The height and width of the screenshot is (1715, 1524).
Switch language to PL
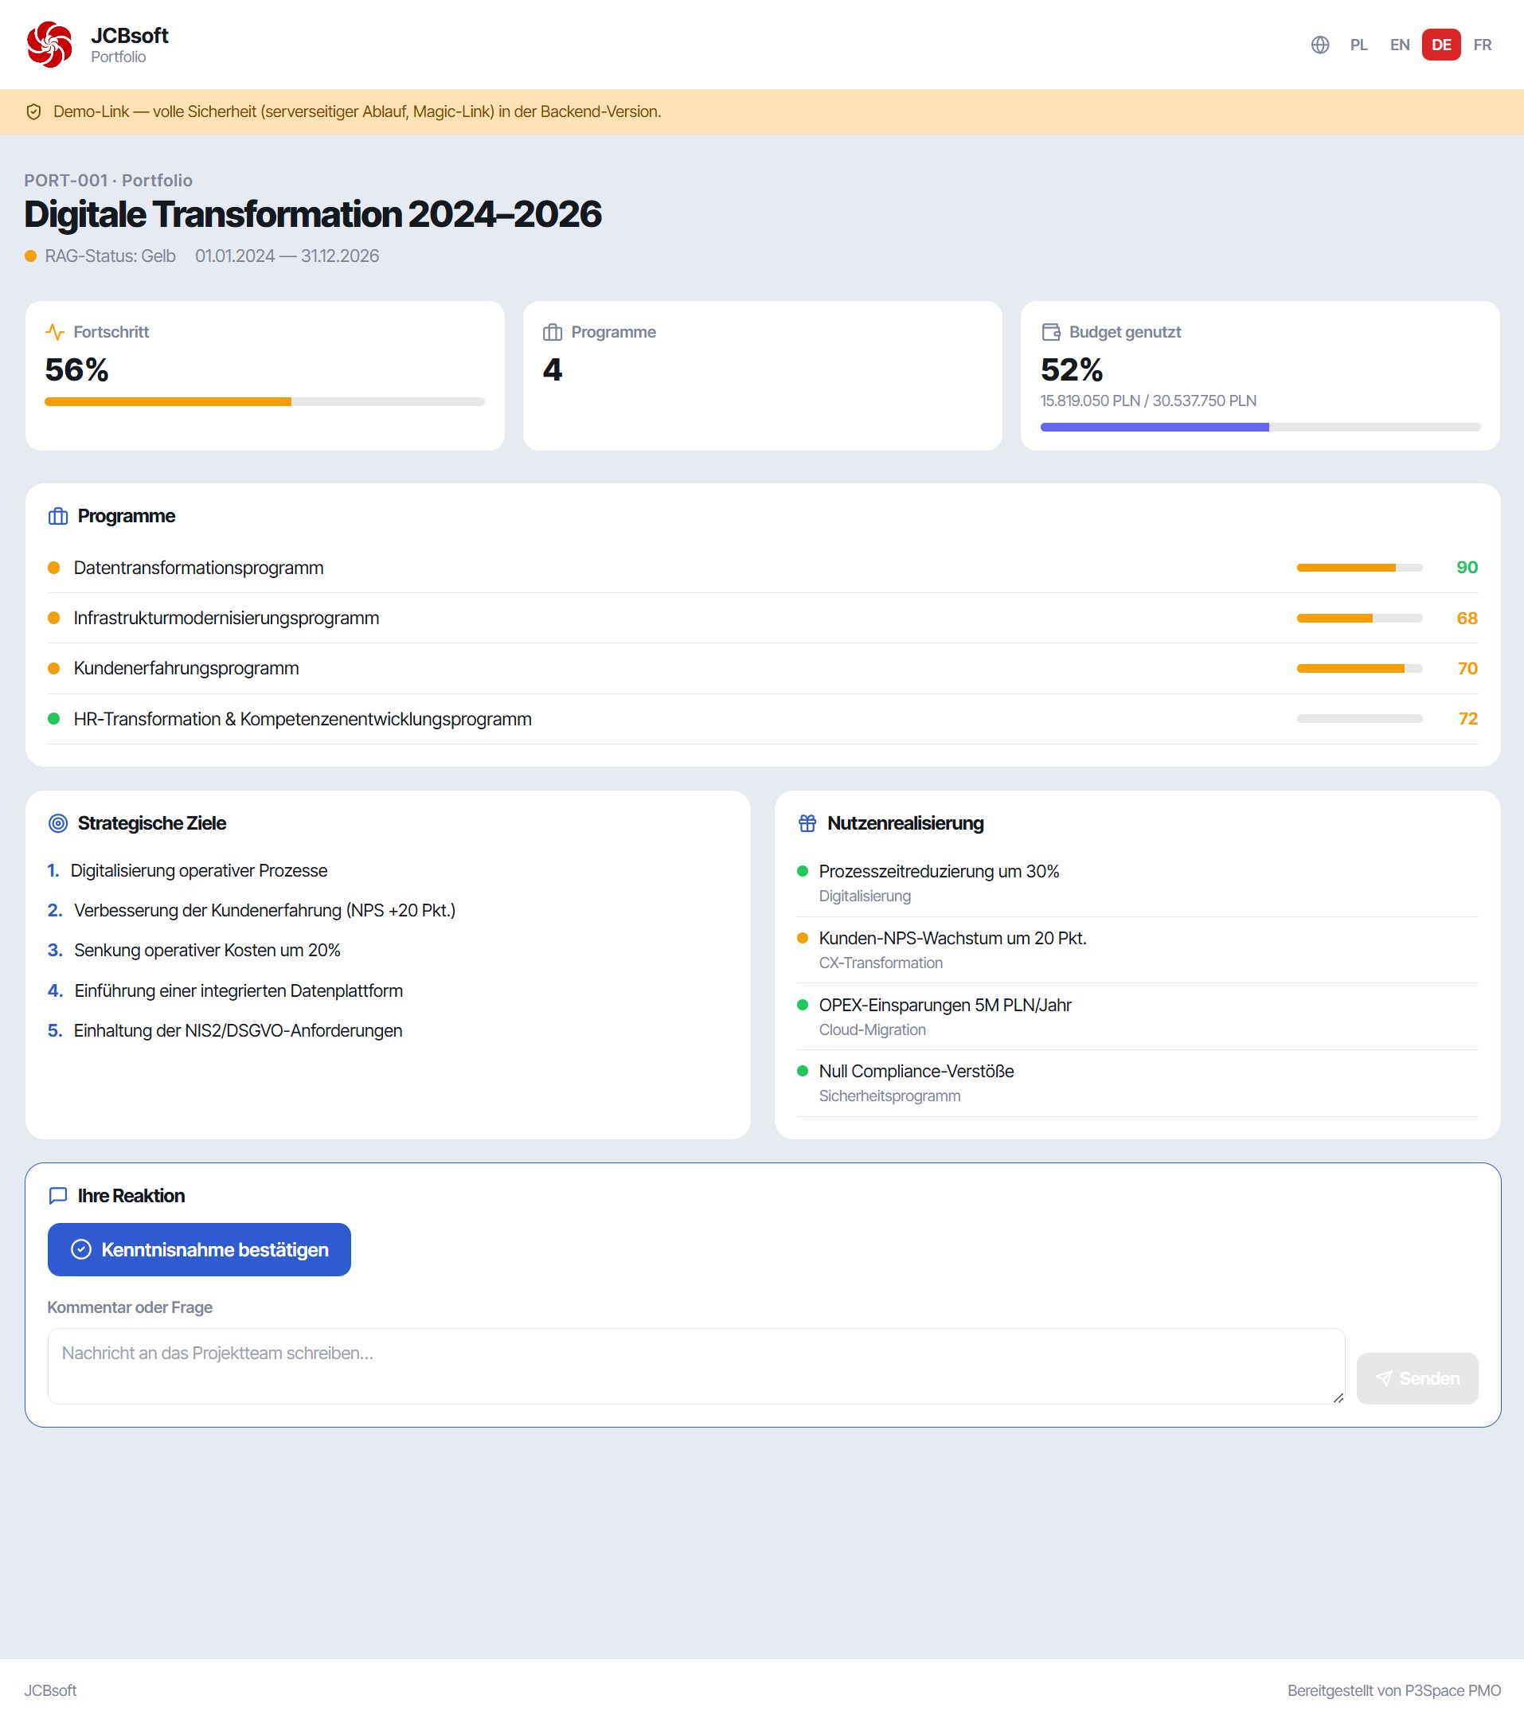(1358, 45)
